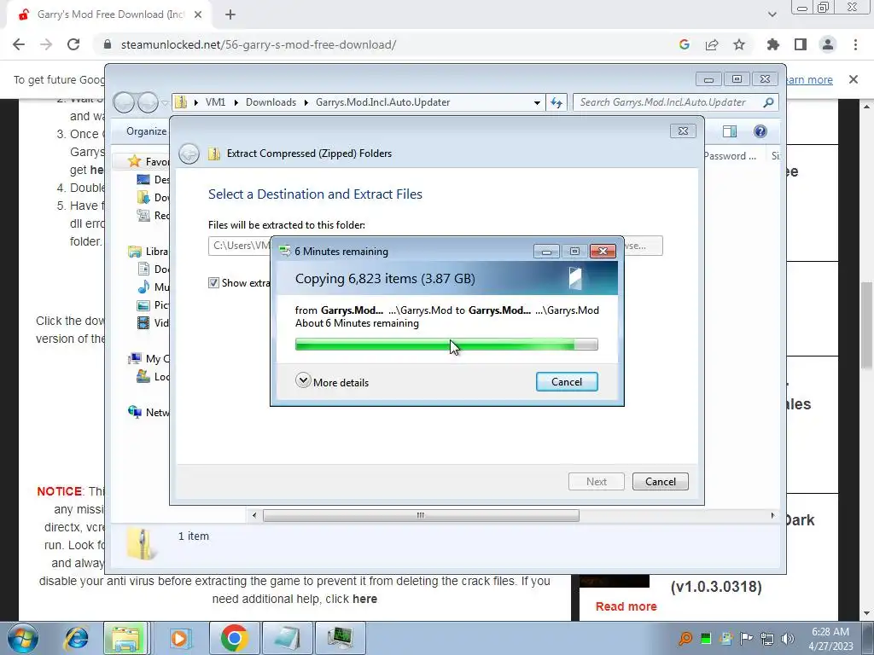Toggle Chrome side panel icon
Viewport: 874px width, 655px height.
(801, 44)
